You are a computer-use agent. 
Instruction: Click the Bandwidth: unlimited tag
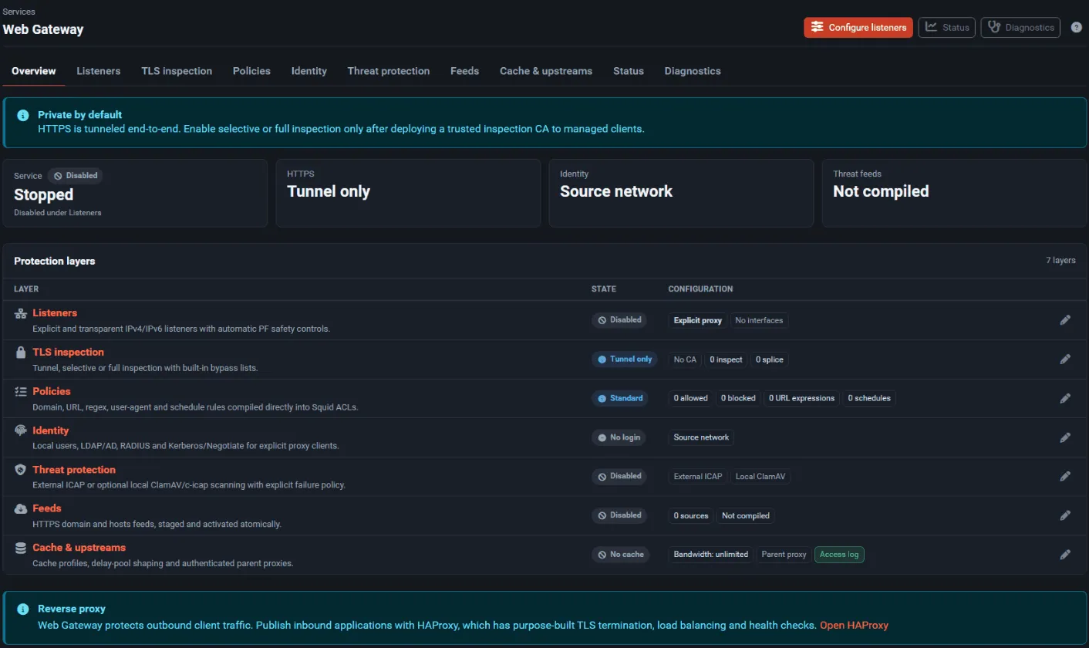pos(711,554)
